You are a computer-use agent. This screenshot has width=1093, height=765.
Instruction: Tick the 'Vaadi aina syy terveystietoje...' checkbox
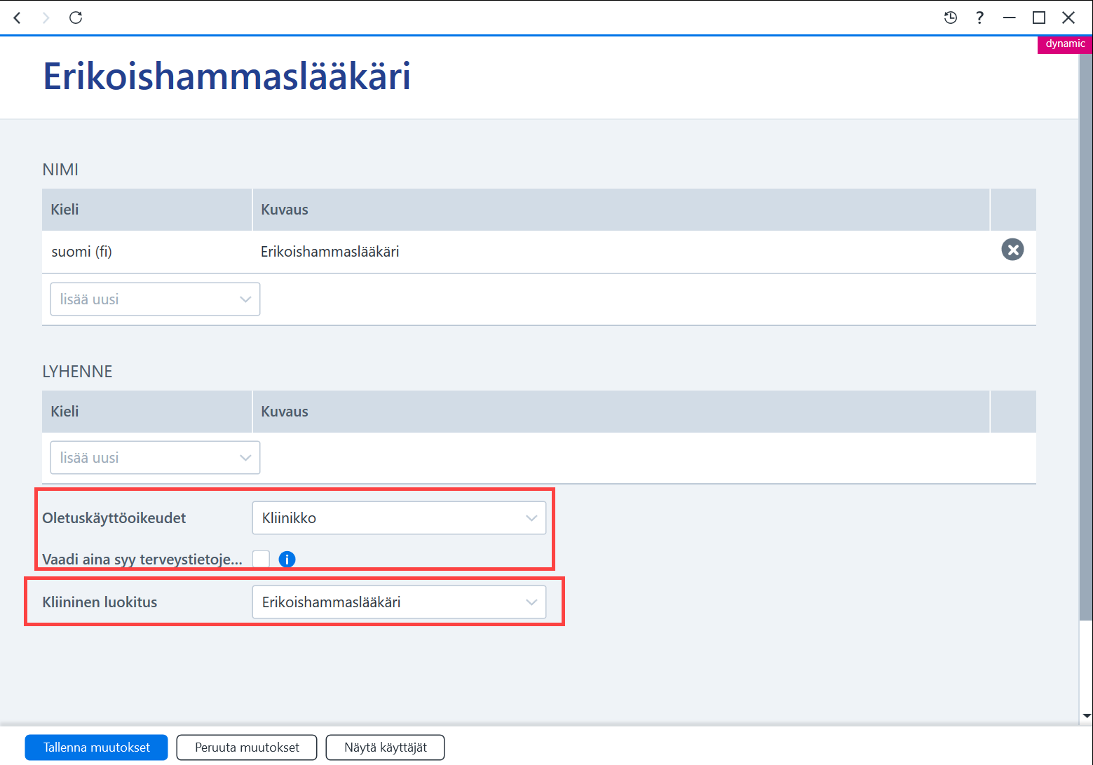[261, 559]
